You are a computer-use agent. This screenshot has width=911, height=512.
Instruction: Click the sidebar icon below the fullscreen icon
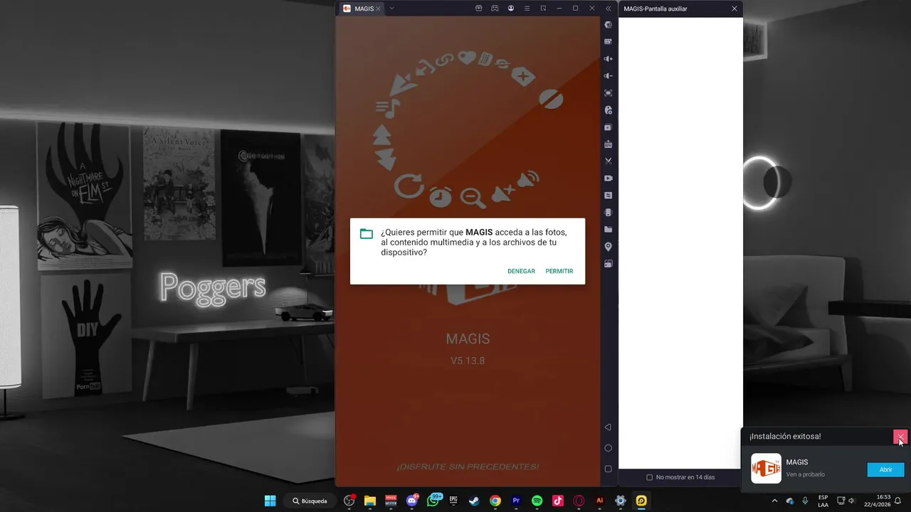(x=609, y=110)
